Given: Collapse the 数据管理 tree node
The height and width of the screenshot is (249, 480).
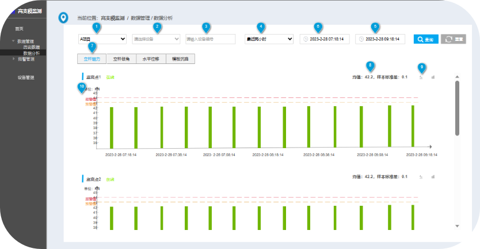Looking at the screenshot, I should point(13,41).
